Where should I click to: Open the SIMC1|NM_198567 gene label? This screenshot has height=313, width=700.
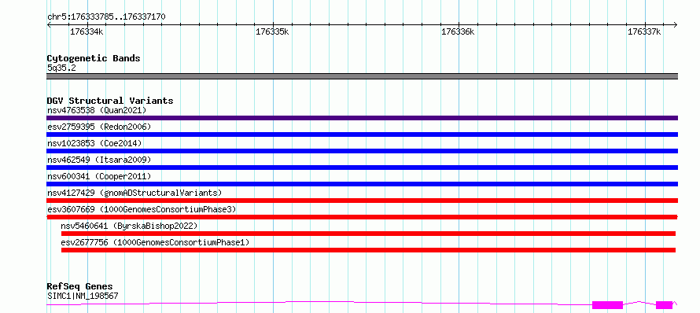(83, 296)
